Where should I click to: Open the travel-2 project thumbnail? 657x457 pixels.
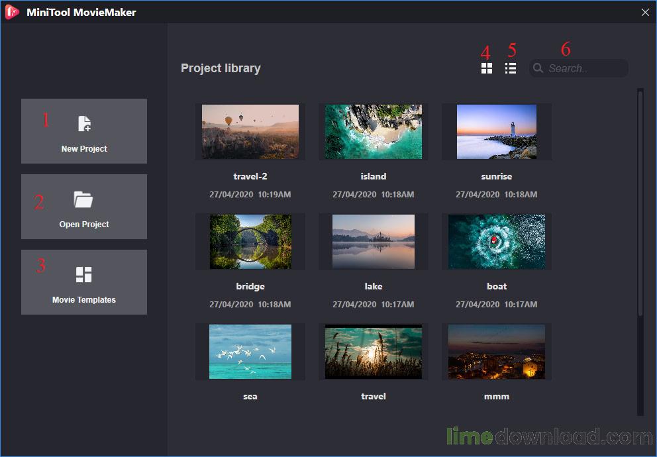click(x=250, y=131)
